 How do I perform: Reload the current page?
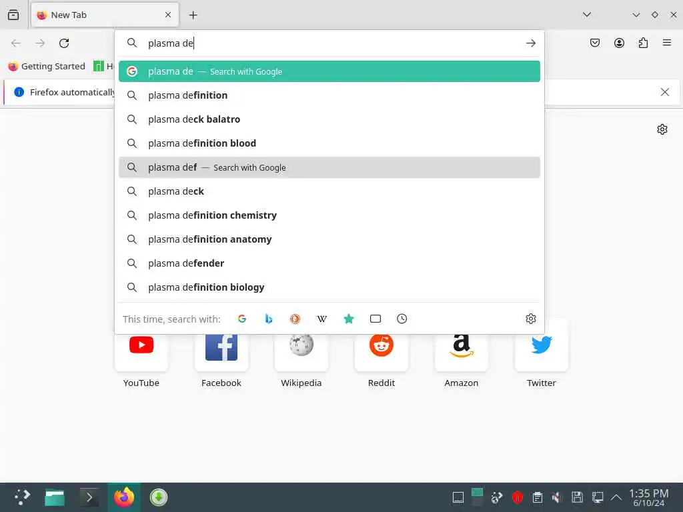pyautogui.click(x=64, y=43)
